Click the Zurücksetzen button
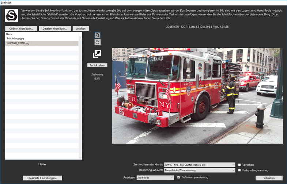Viewport: 287px width, 184px height. pos(97,65)
